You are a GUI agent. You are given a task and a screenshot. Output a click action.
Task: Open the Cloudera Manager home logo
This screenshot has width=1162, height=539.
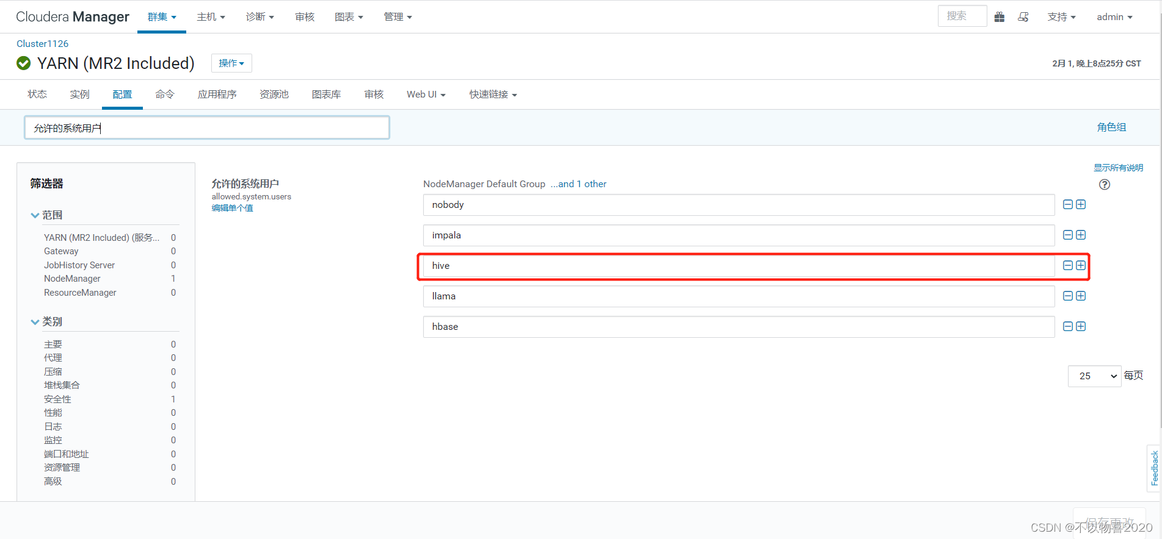coord(73,17)
